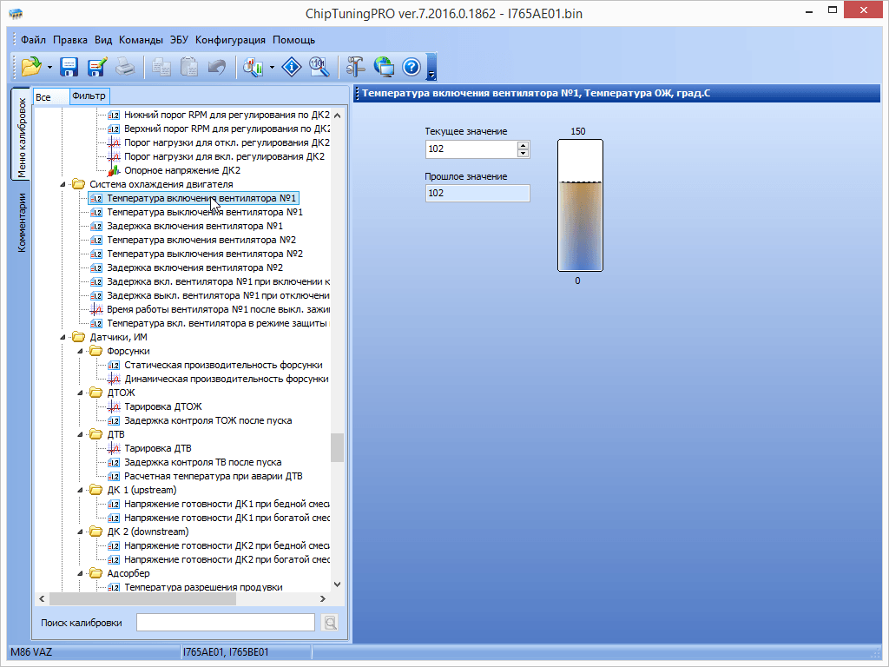
Task: Open dropdown arrow next to open folder icon
Action: [50, 67]
